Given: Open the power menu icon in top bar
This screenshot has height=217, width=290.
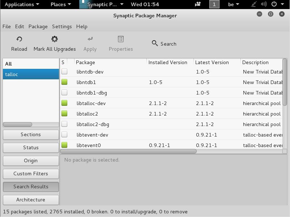Looking at the screenshot, I should (x=274, y=4).
